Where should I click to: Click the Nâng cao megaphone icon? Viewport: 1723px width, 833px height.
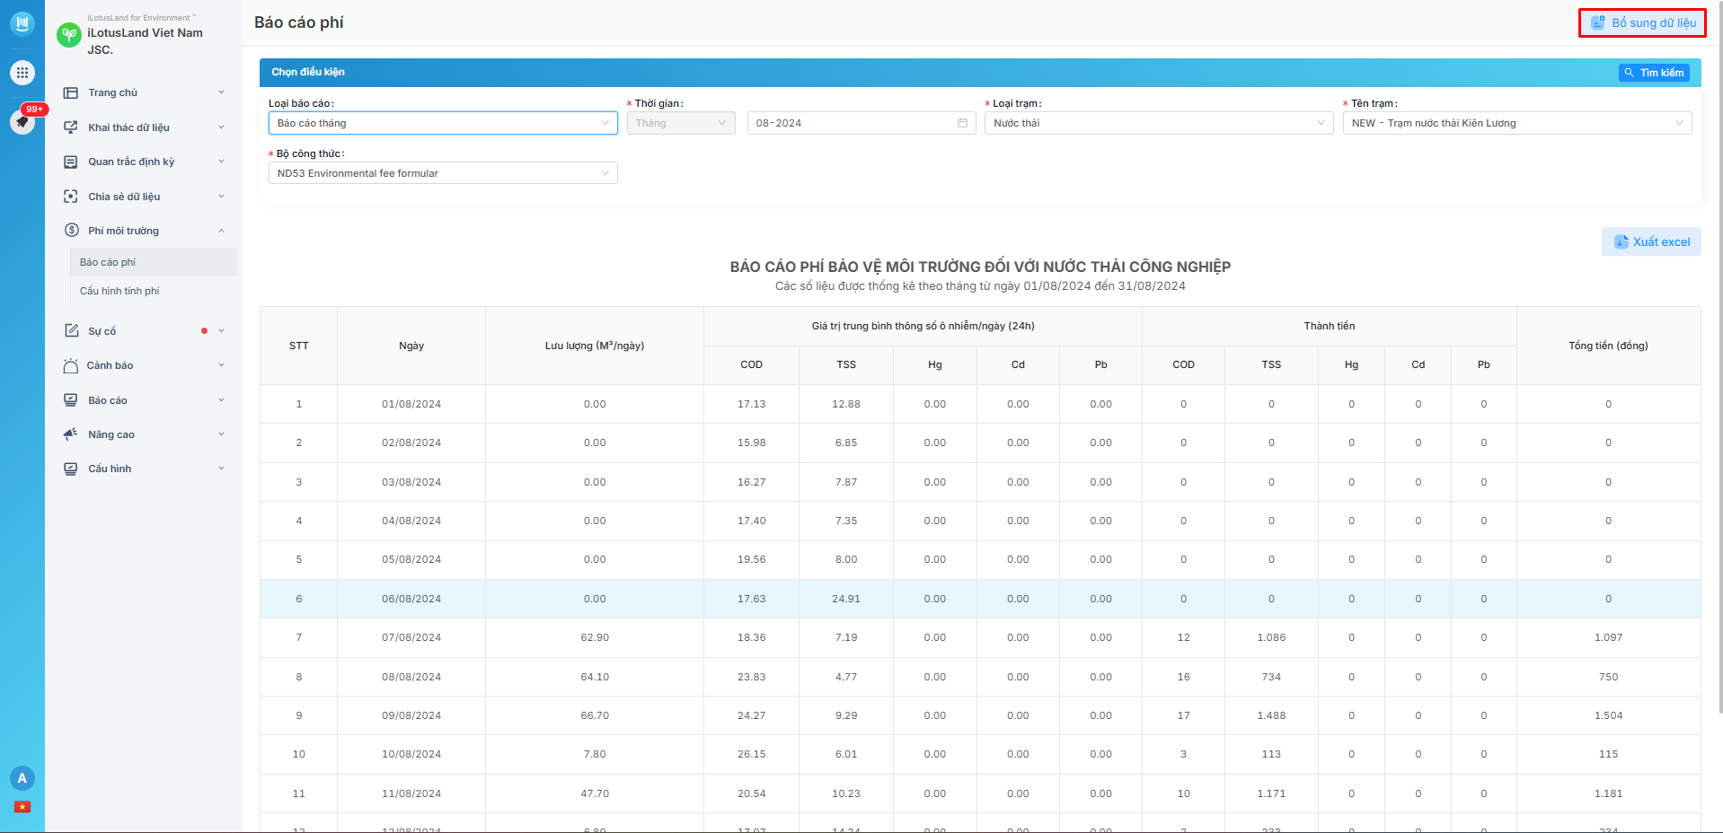(71, 434)
